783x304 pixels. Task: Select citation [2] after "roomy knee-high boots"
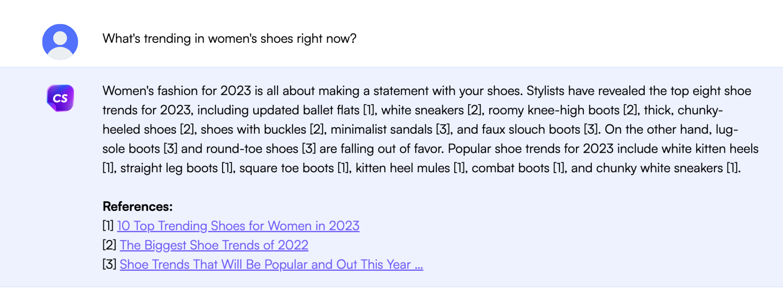630,110
